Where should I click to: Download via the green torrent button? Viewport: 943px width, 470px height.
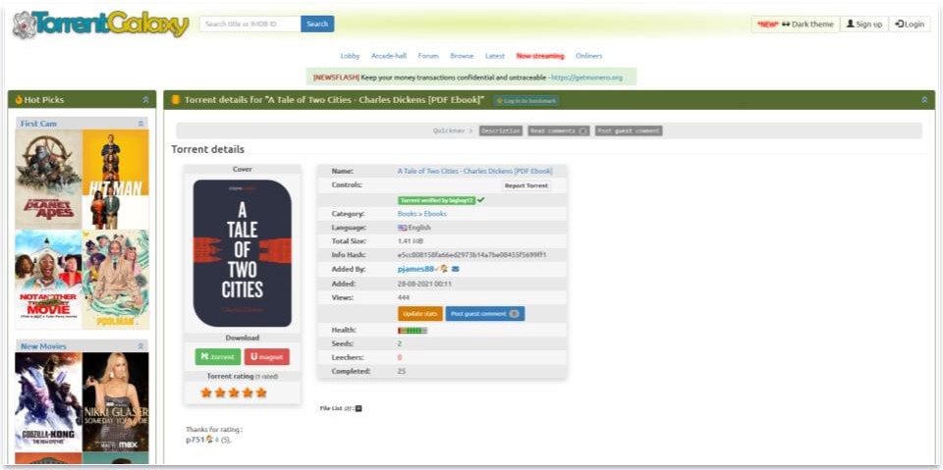pos(218,357)
